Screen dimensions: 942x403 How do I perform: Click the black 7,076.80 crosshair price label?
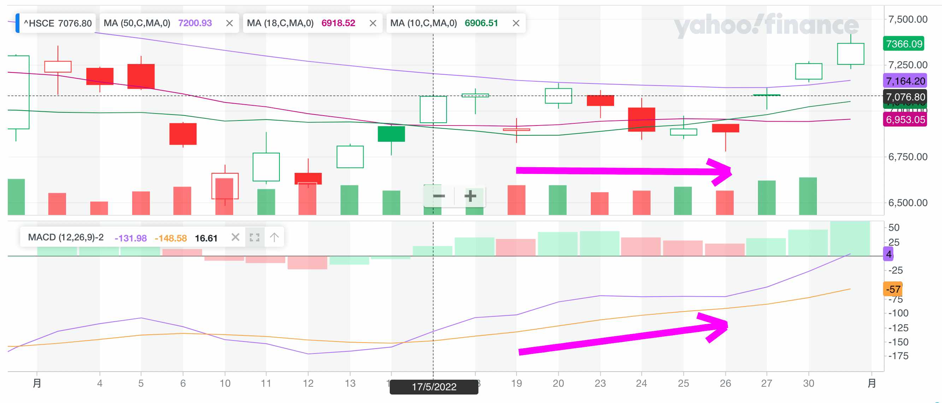(x=905, y=97)
